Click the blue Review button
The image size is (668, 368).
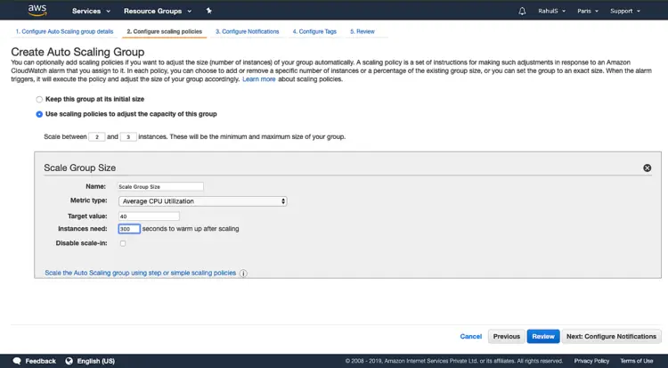542,336
